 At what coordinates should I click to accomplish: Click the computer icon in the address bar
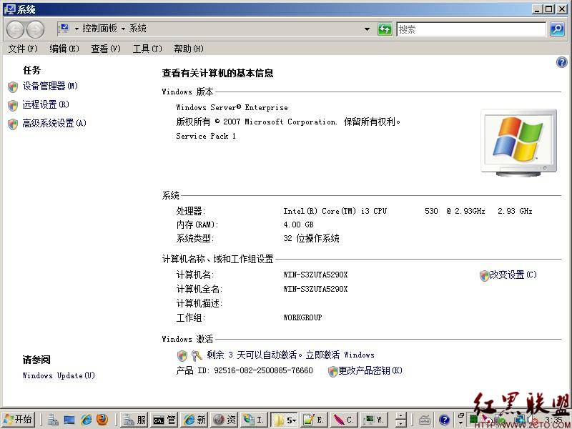click(64, 29)
